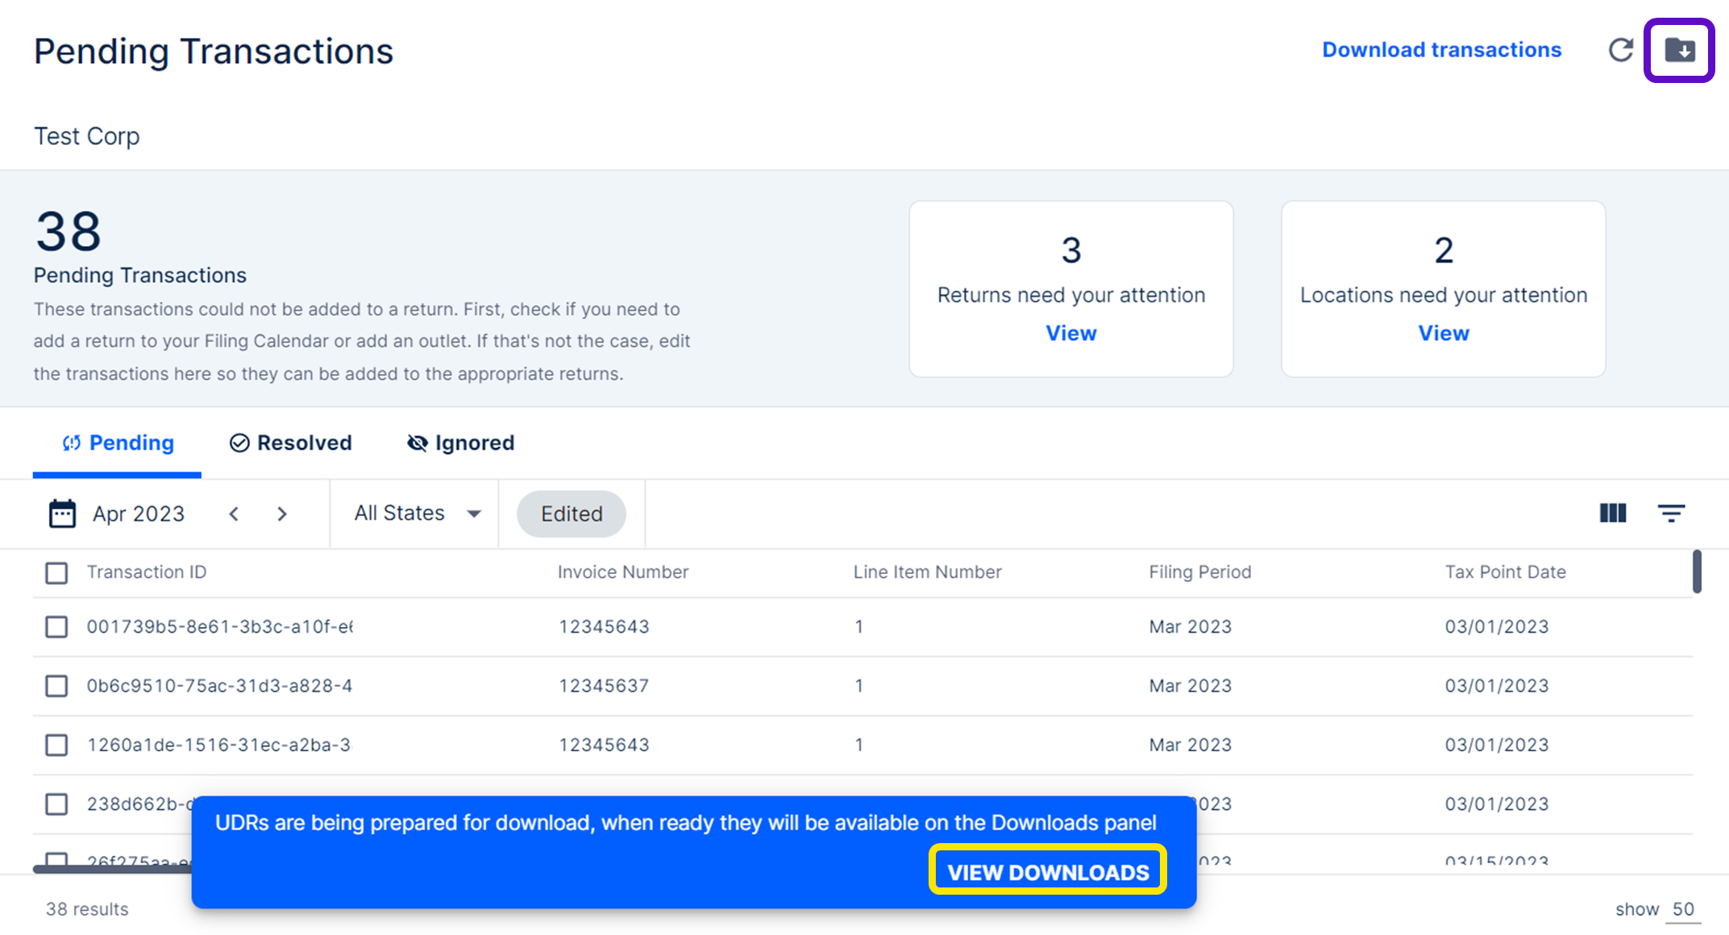The image size is (1729, 935).
Task: Click Download transactions link
Action: (x=1441, y=50)
